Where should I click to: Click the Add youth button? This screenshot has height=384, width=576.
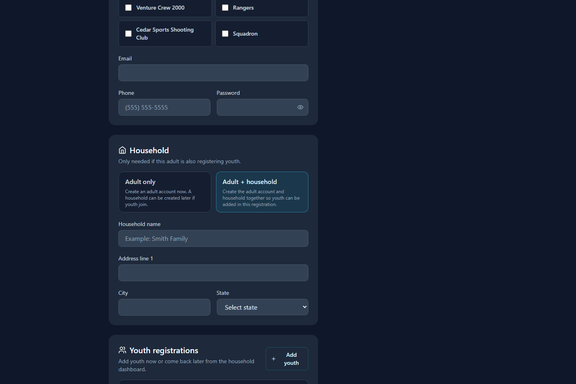tap(287, 359)
